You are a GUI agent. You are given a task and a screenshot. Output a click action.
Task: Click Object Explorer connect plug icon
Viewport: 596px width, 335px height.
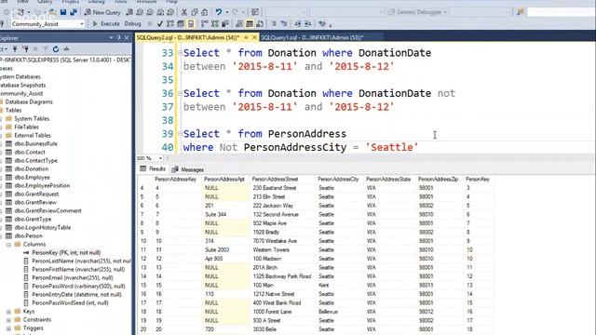pyautogui.click(x=15, y=49)
